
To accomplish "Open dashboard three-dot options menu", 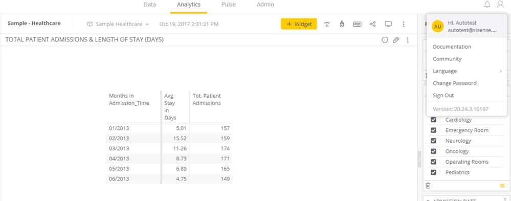I will click(404, 24).
